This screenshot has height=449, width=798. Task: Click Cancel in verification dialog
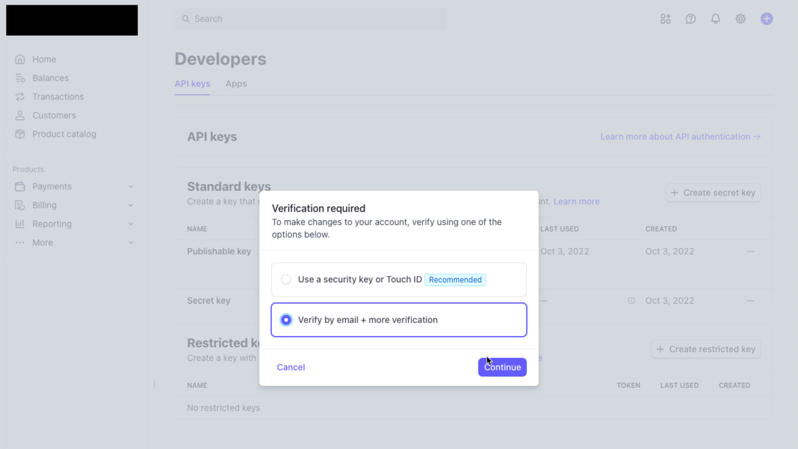pos(291,367)
